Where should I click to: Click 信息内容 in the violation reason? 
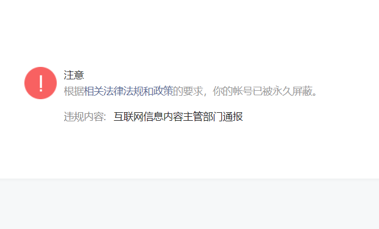[163, 117]
